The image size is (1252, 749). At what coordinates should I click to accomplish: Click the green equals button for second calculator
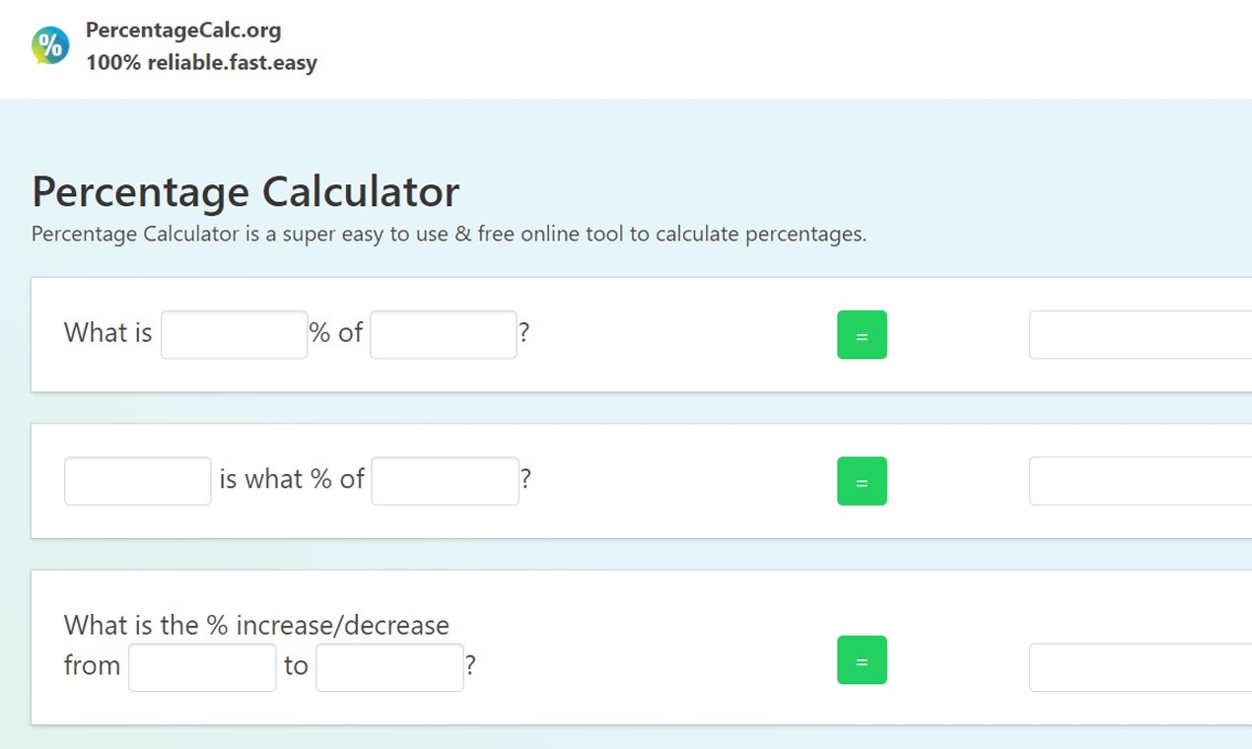pyautogui.click(x=862, y=481)
